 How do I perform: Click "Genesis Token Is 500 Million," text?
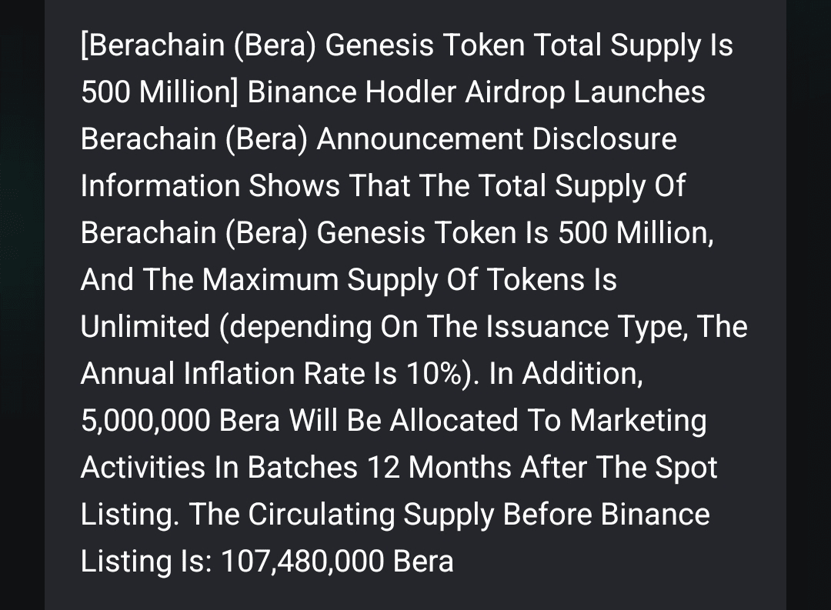[515, 233]
